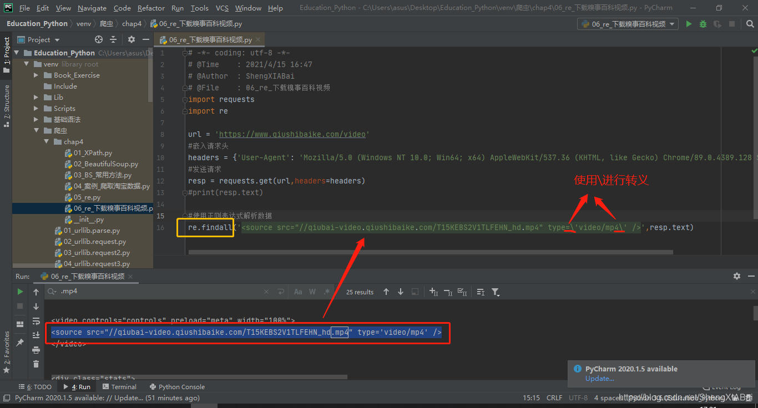Viewport: 758px width, 408px height.
Task: Close the 06_re editor tab
Action: coord(259,40)
